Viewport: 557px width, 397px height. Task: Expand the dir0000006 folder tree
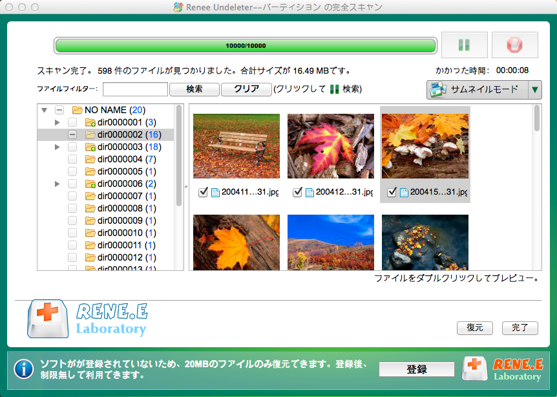click(x=57, y=183)
